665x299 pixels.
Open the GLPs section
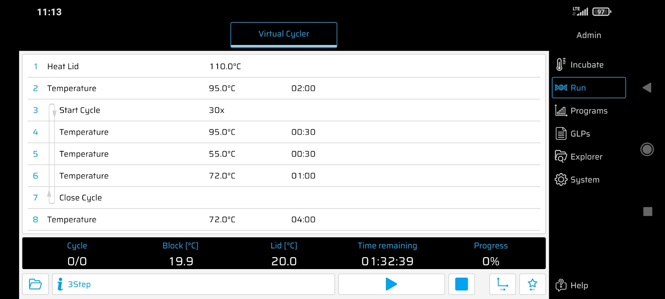pyautogui.click(x=580, y=134)
